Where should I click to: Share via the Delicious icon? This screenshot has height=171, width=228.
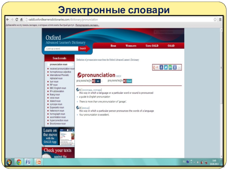(175, 67)
